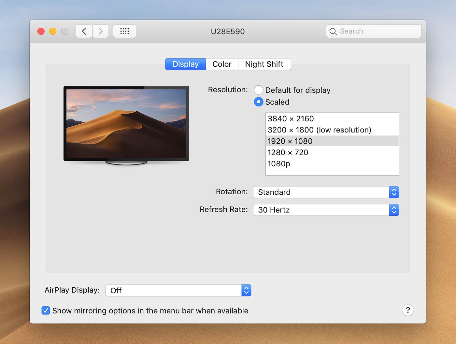Choose 3200 × 1800 (low resolution)

click(x=332, y=130)
